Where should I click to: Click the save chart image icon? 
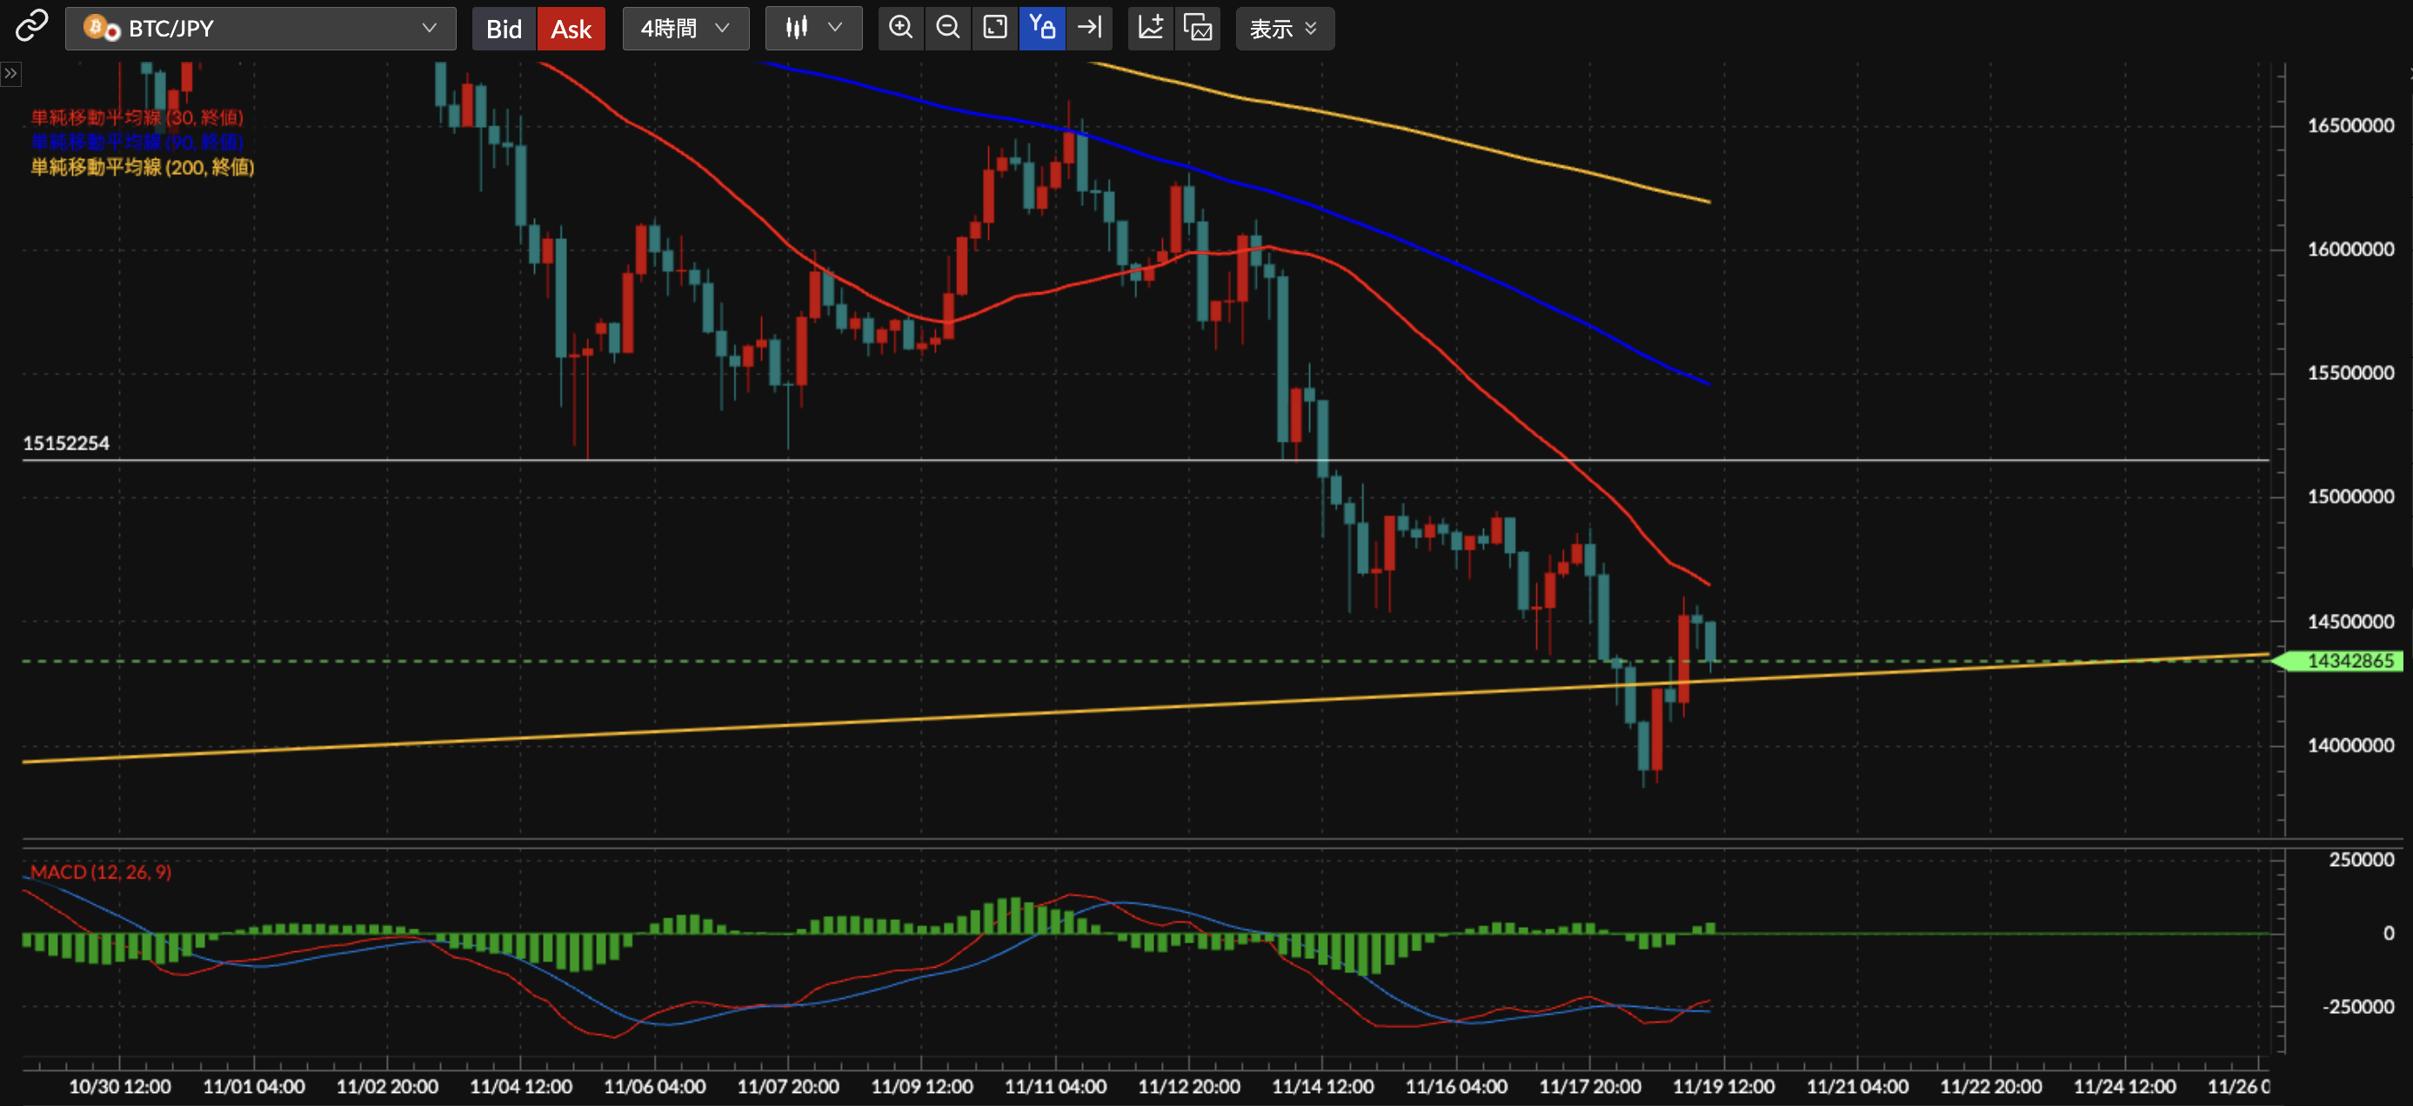pyautogui.click(x=1198, y=28)
